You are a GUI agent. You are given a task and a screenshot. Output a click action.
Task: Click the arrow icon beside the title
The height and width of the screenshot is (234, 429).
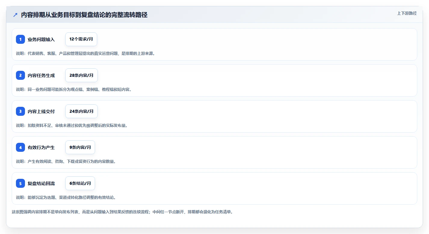coord(15,15)
